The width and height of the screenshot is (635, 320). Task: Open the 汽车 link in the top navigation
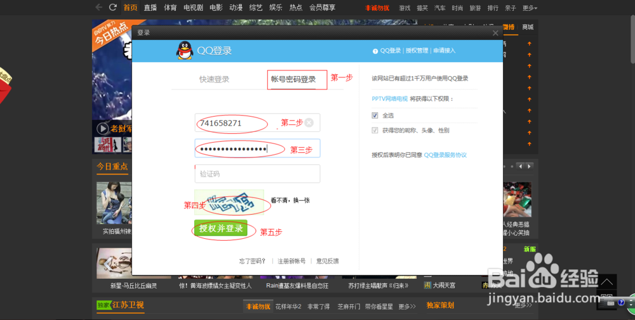point(440,8)
